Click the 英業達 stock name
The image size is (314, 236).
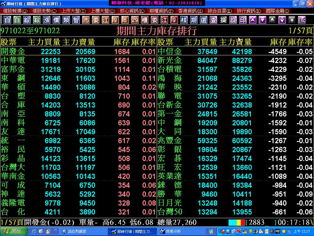click(170, 176)
